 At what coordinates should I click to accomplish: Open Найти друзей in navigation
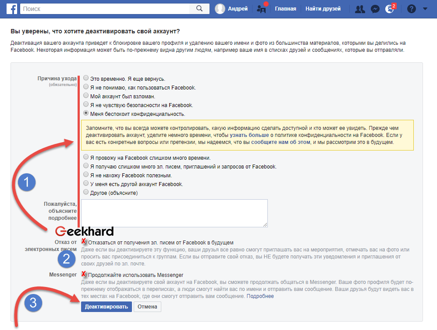(323, 9)
